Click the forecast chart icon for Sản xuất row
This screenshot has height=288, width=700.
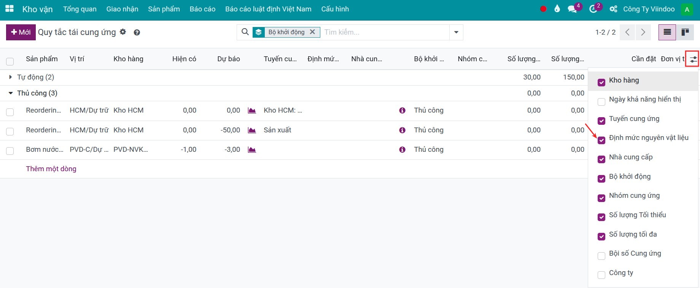coord(251,130)
